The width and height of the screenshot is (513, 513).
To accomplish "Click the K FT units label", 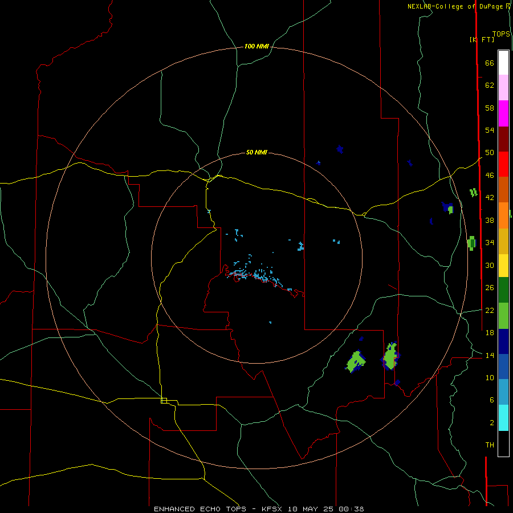I will 482,39.
